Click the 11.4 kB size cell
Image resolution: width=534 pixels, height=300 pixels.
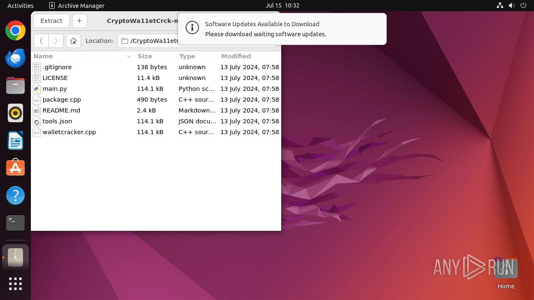[x=148, y=78]
